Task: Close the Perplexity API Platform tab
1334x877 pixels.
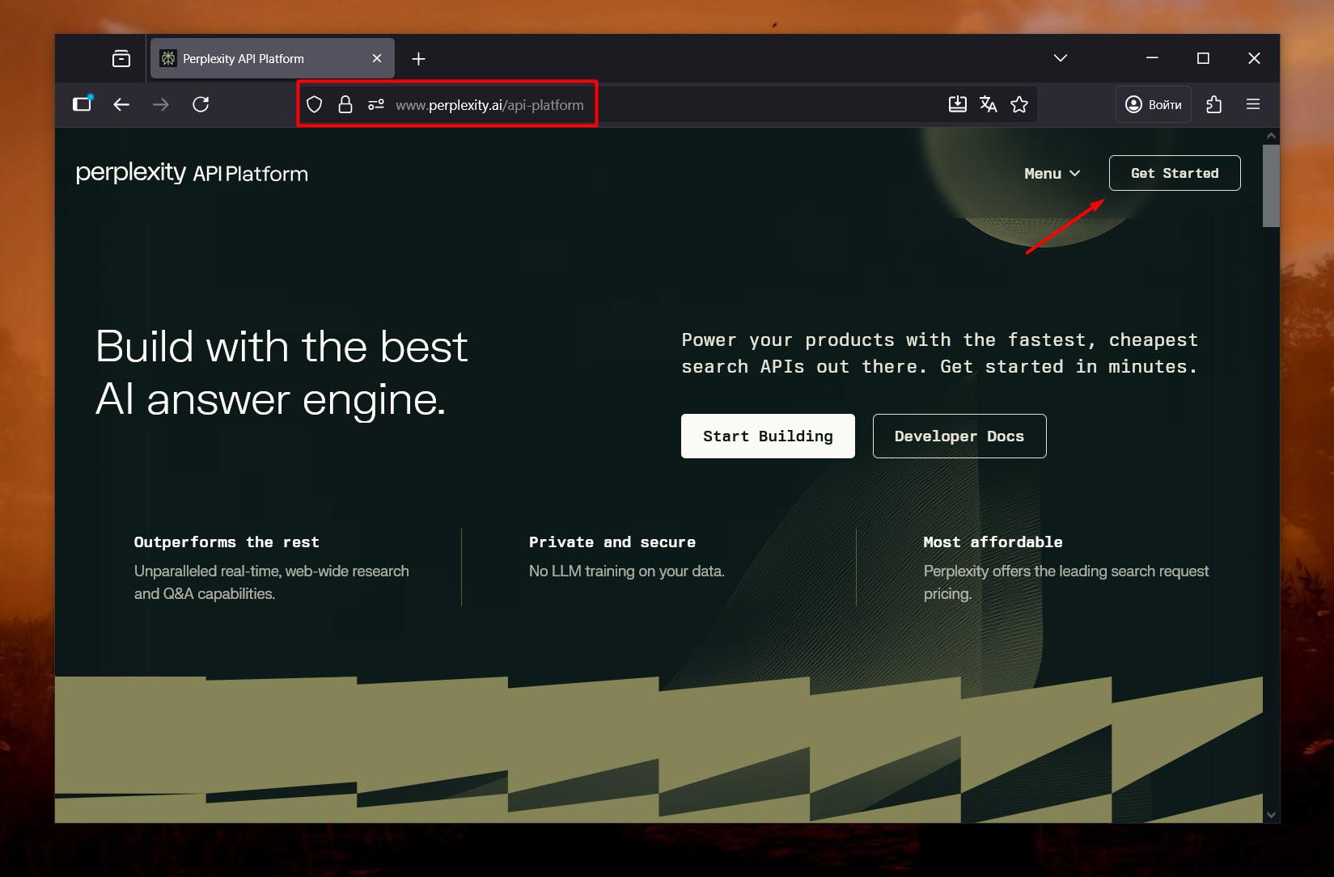Action: (x=377, y=59)
